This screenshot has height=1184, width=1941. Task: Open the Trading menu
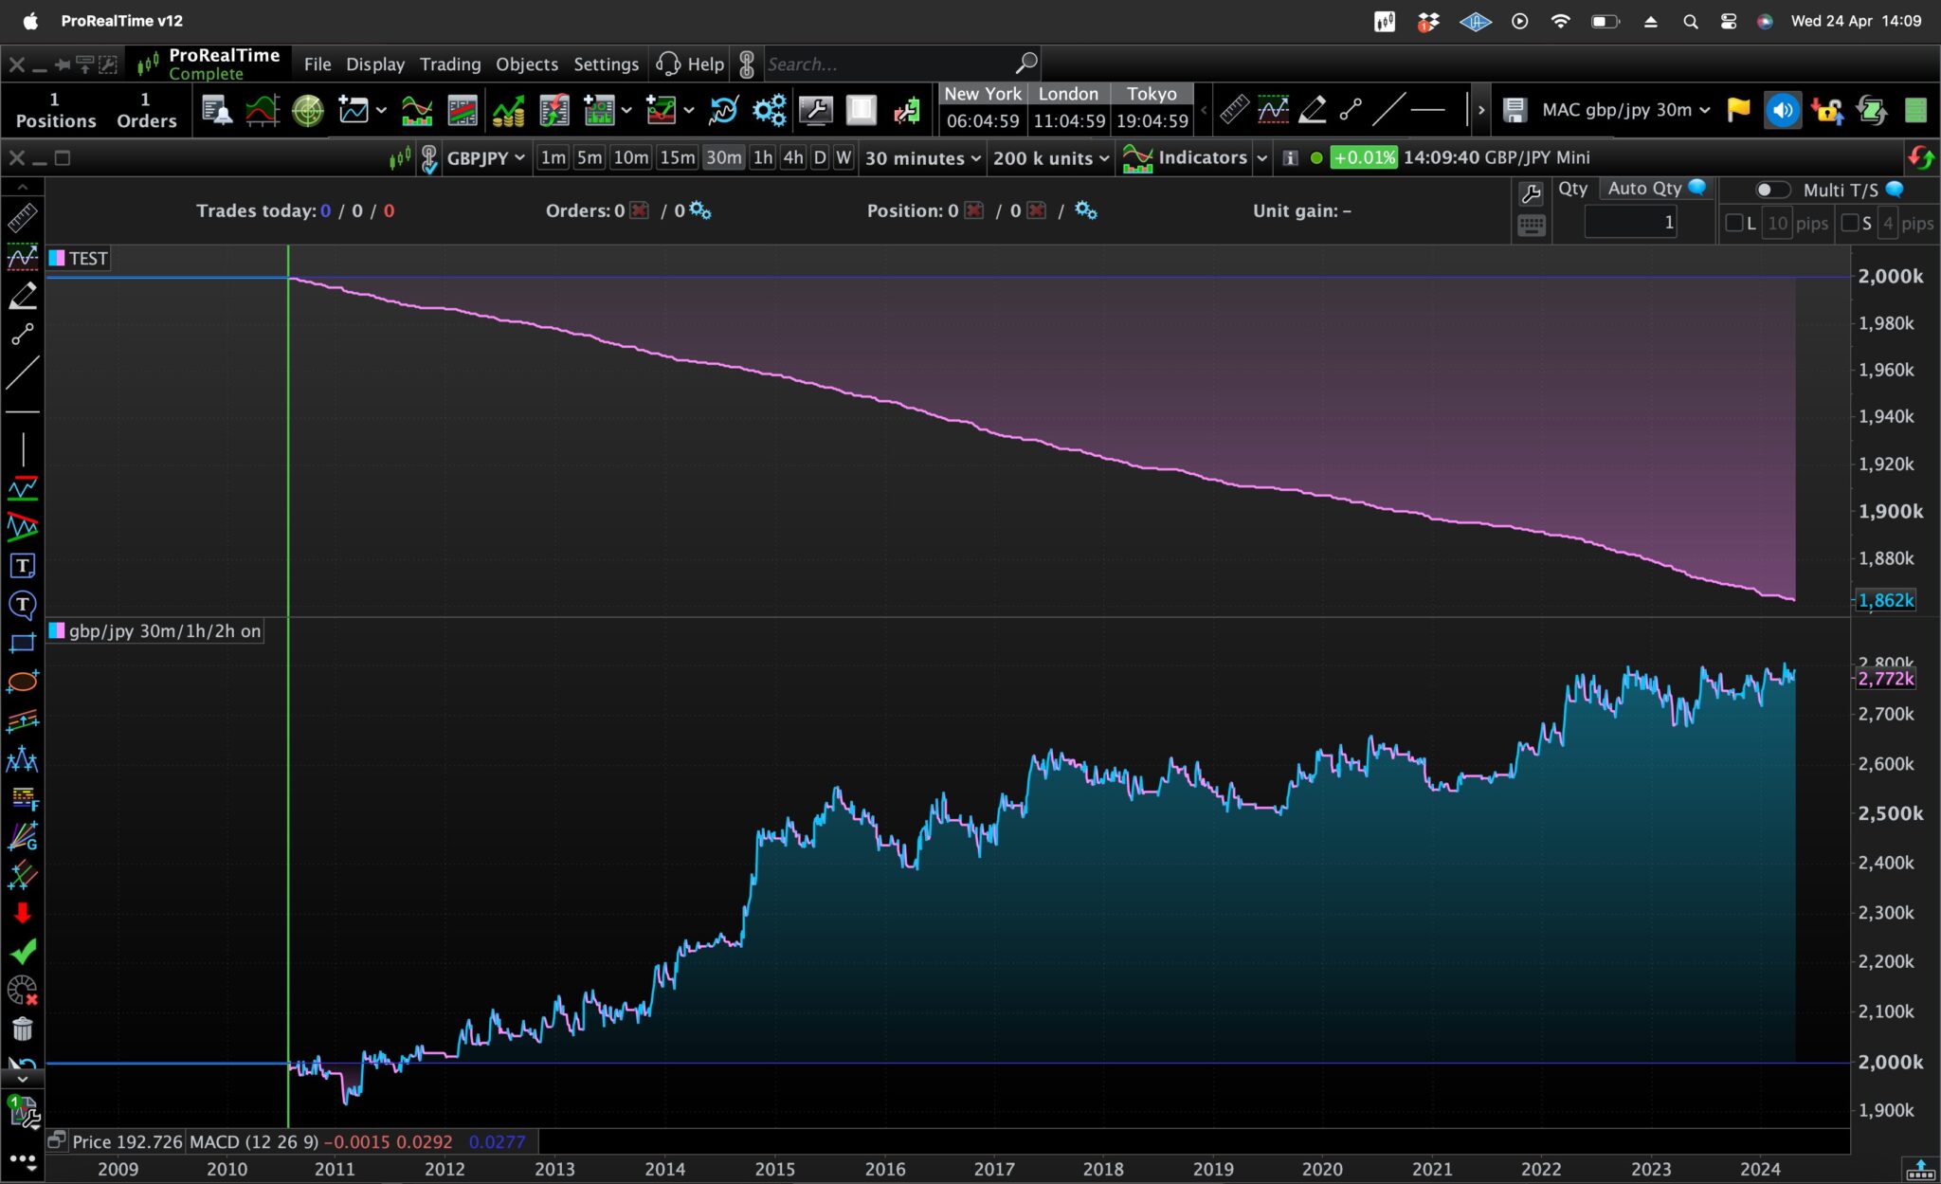[450, 64]
